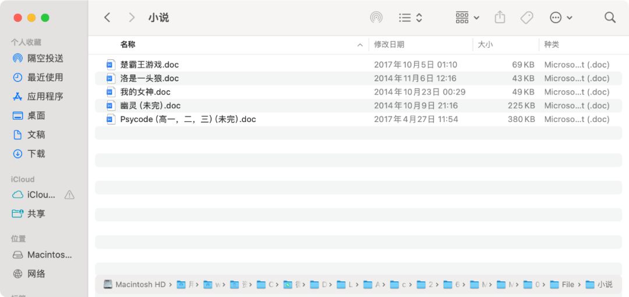Click Macintosh HD in the path bar
Viewport: 629px width, 297px height.
(x=135, y=285)
